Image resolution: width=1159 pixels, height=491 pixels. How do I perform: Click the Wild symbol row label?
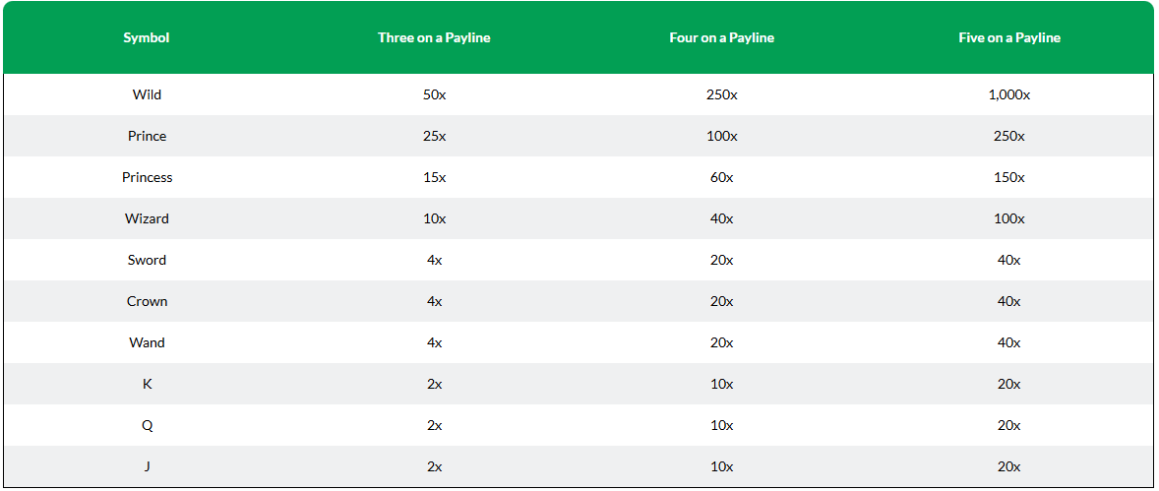coord(147,94)
